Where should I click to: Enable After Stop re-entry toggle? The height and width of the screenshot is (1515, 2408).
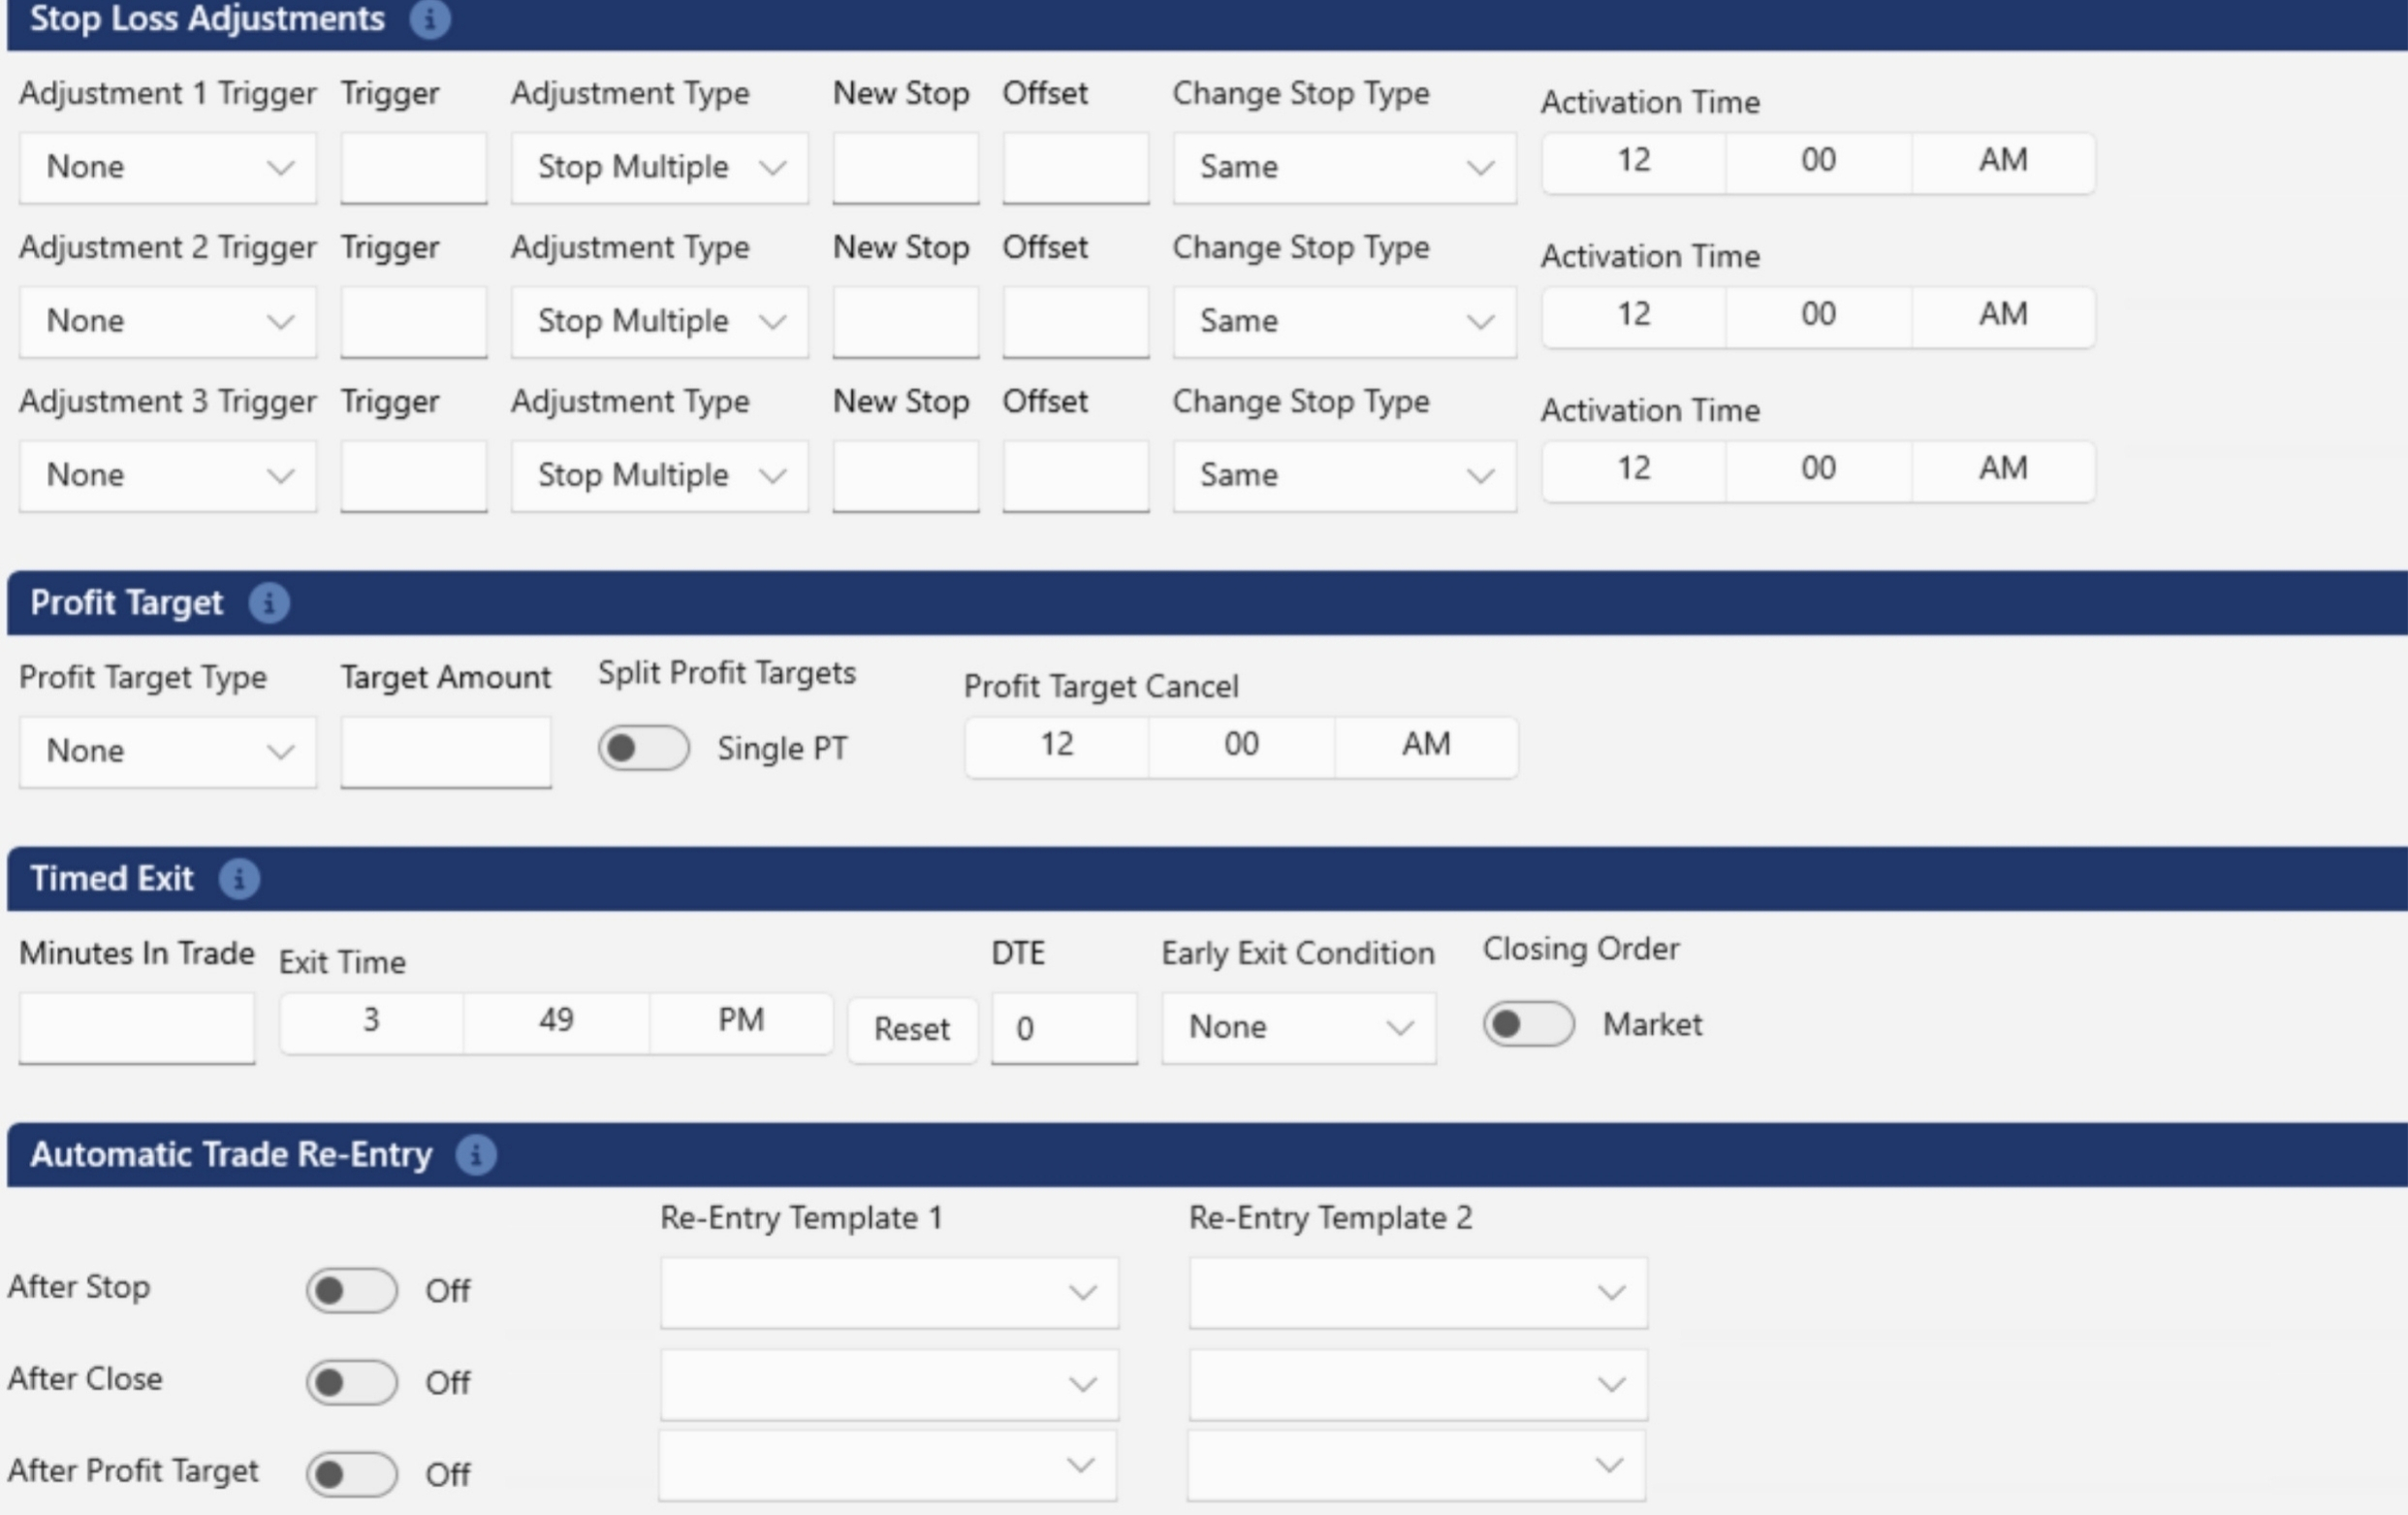[351, 1291]
